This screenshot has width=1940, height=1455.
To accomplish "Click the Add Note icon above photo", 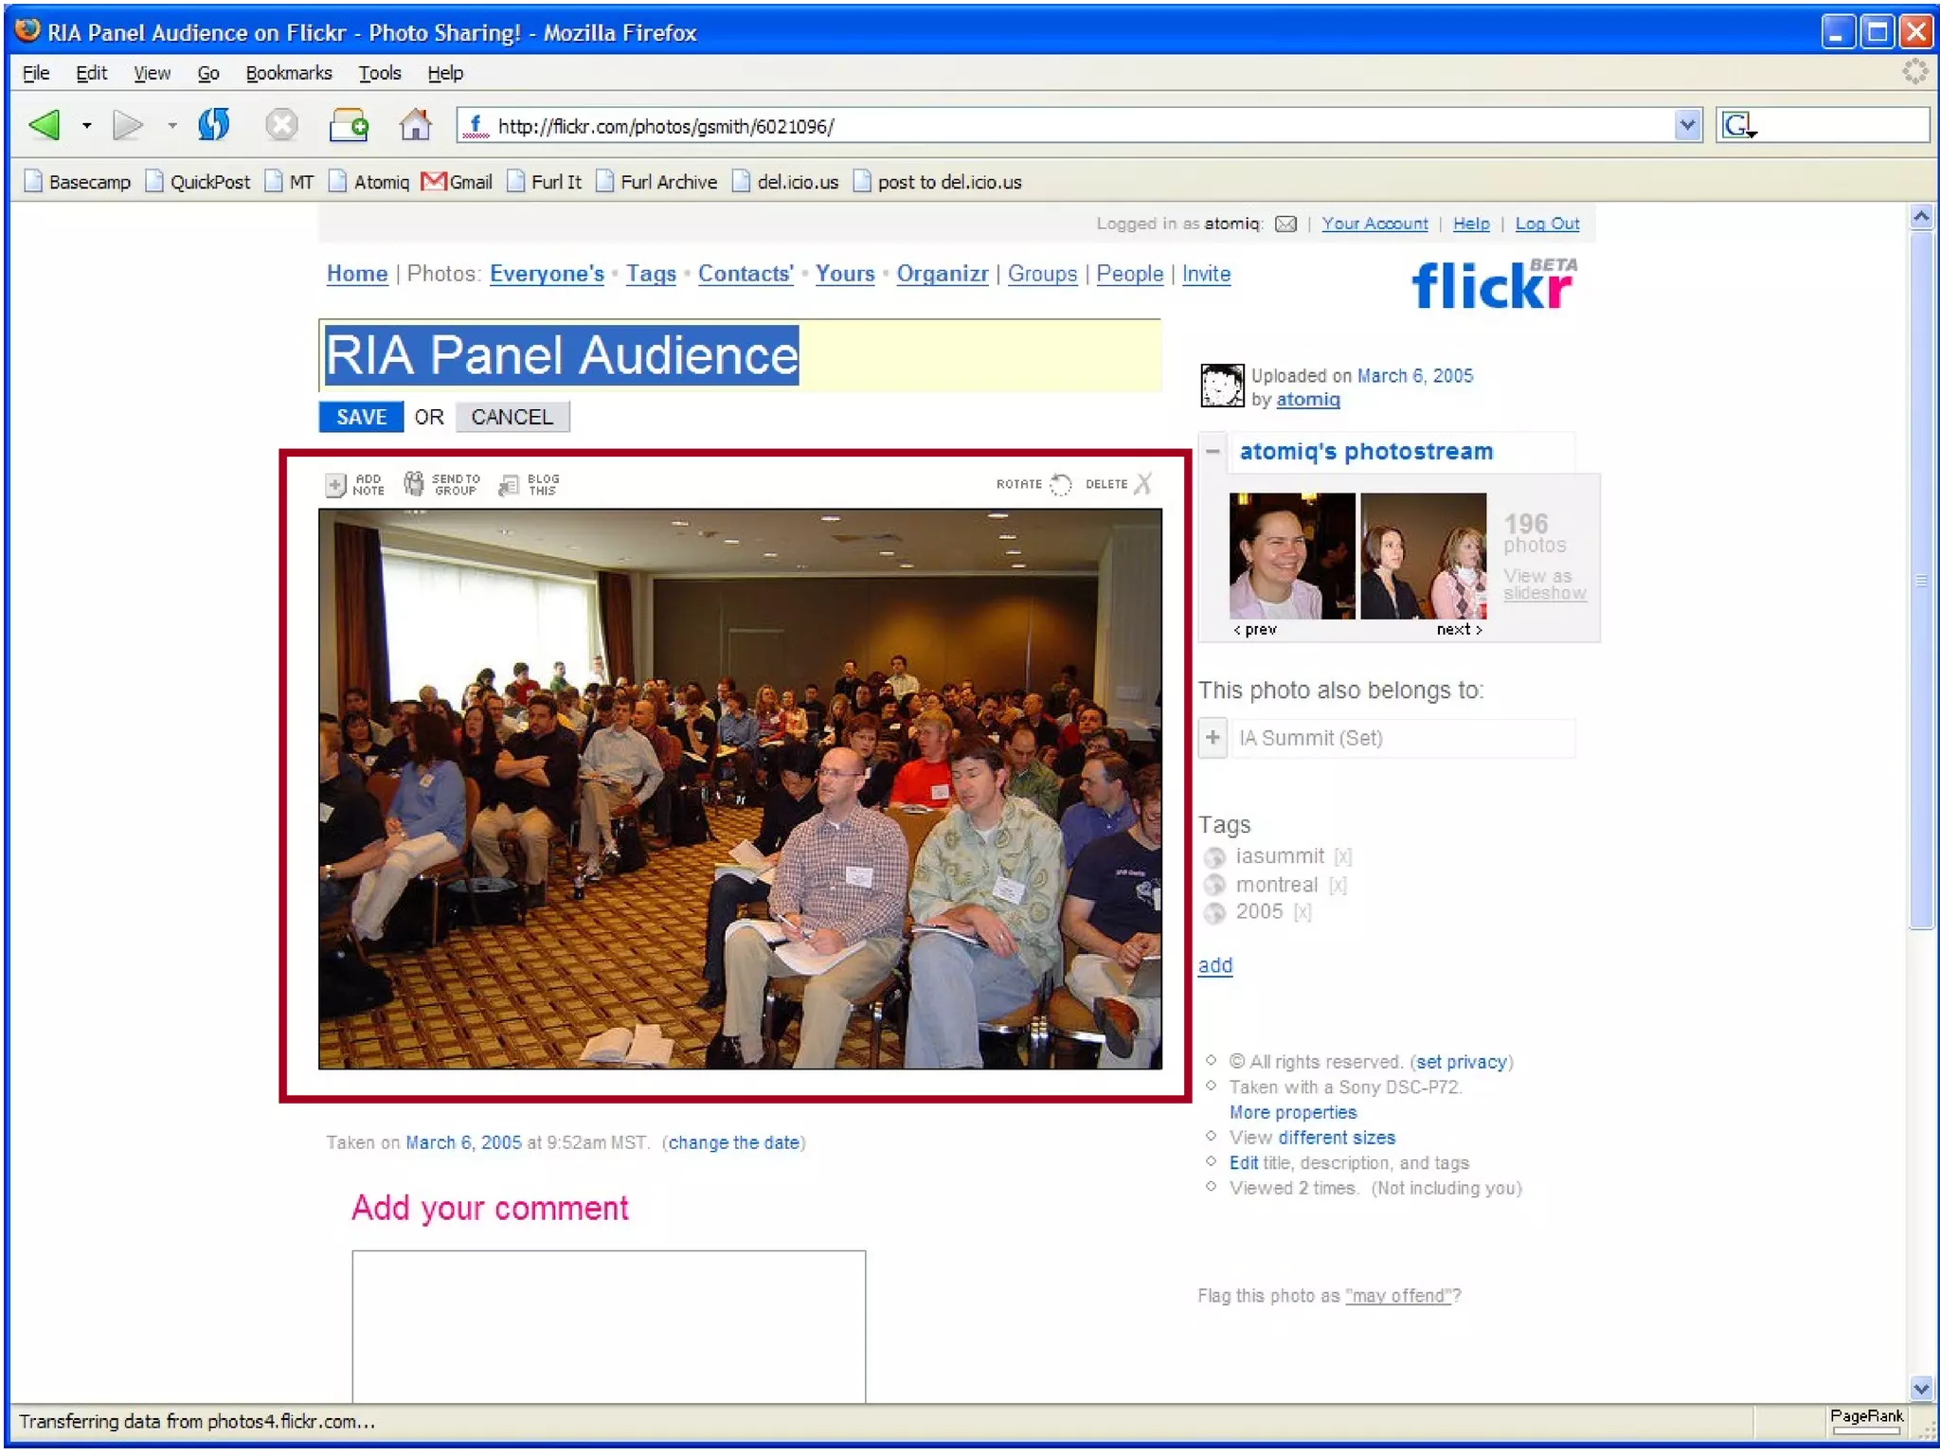I will click(335, 484).
